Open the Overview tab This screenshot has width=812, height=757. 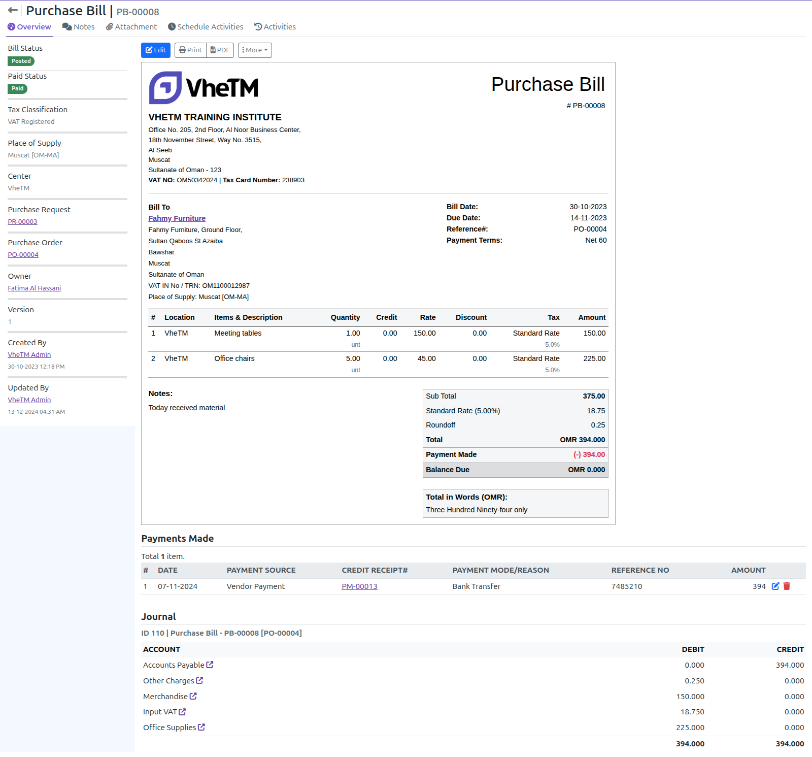[x=29, y=27]
